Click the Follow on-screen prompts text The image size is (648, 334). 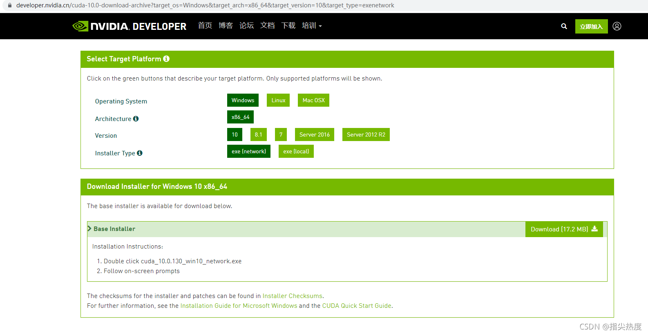coord(142,271)
